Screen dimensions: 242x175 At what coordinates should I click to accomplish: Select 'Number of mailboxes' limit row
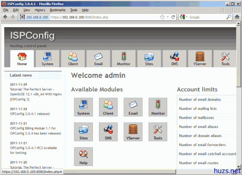pyautogui.click(x=207, y=118)
